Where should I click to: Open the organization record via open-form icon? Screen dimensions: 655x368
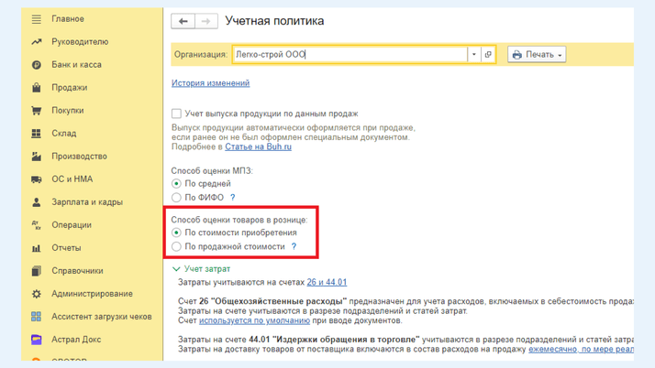[x=488, y=54]
